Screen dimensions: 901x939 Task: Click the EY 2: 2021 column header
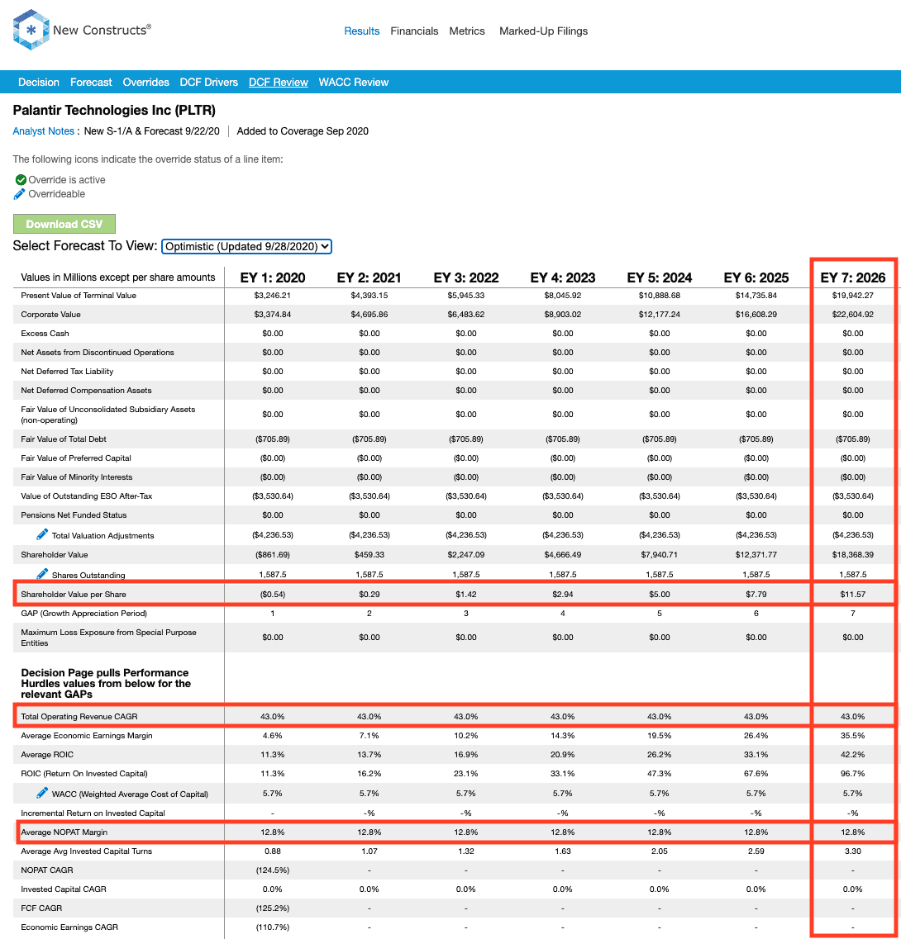pyautogui.click(x=369, y=277)
